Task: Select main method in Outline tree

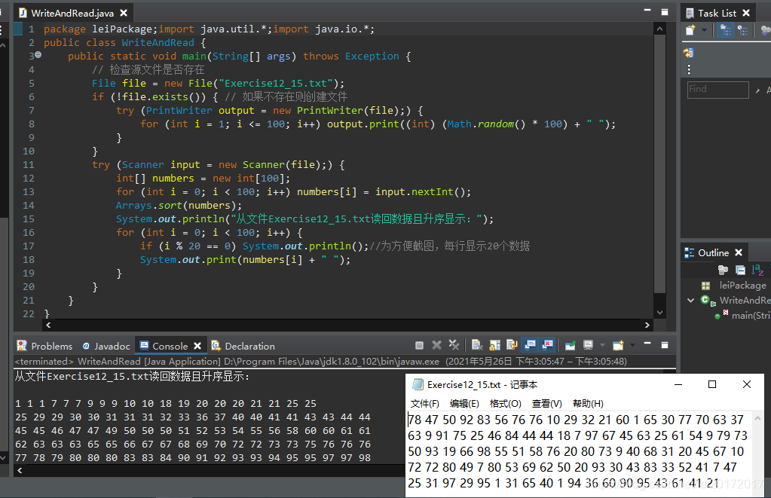Action: click(x=751, y=316)
